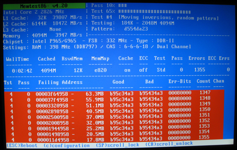Click the Memory 4094M 3947 MB/s line
The width and height of the screenshot is (237, 150).
point(42,36)
